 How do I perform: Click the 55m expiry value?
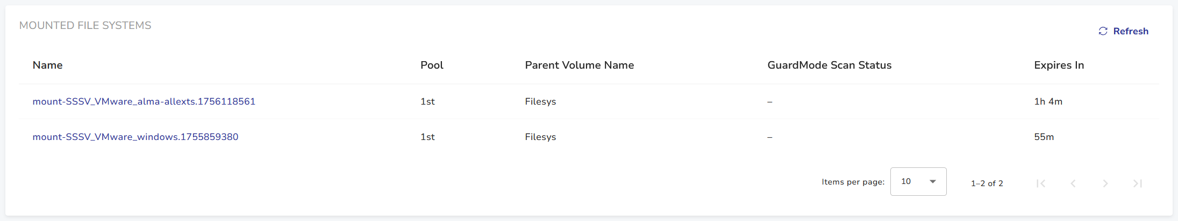(1044, 137)
